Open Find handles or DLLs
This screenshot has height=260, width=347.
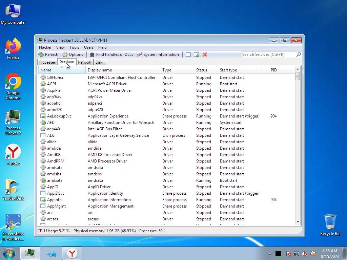pyautogui.click(x=111, y=55)
